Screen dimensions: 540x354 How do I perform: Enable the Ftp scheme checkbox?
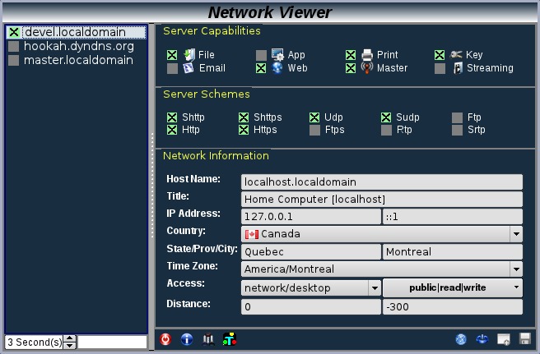pyautogui.click(x=457, y=117)
